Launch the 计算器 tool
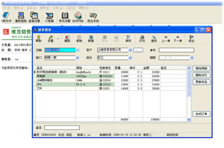 tap(49, 17)
